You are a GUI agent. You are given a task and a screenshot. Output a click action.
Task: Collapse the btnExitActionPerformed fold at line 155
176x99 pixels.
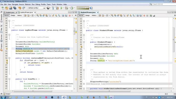[84, 89]
